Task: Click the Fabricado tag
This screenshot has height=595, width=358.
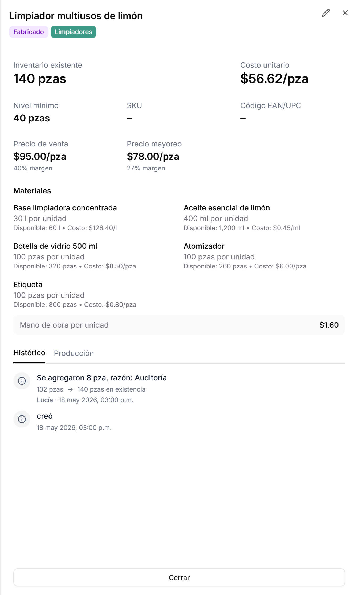Action: (29, 32)
